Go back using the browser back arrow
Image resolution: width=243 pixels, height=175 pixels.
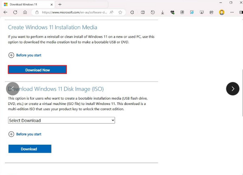5,12
